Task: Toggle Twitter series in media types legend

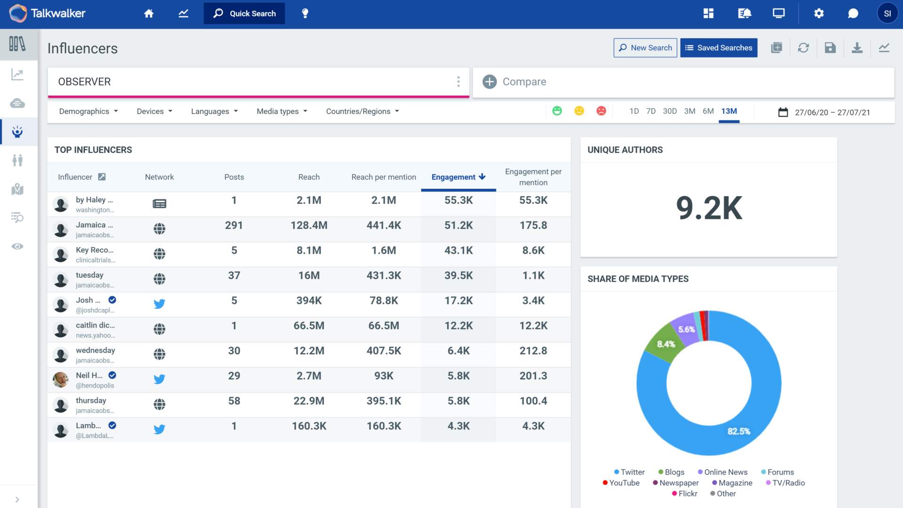Action: [x=629, y=472]
